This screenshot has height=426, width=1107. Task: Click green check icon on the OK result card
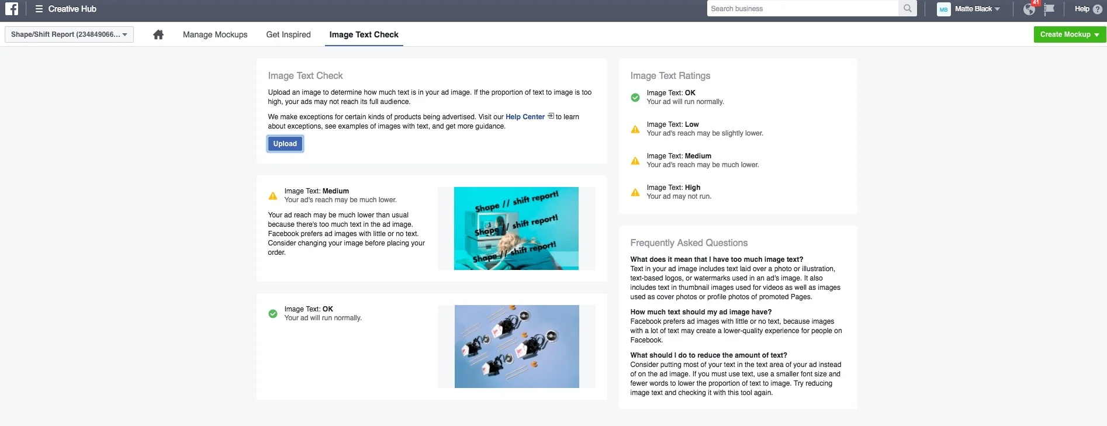coord(273,314)
